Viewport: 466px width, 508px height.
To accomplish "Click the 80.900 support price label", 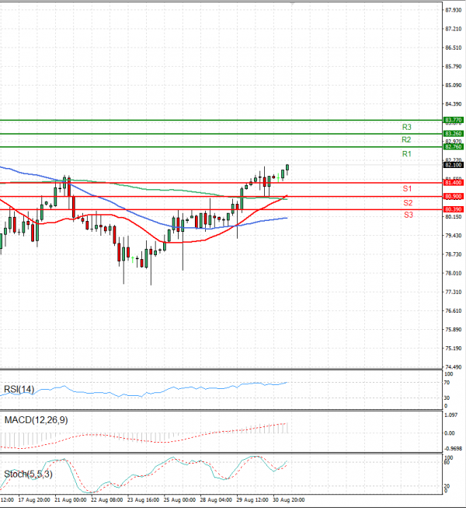I will pos(453,196).
